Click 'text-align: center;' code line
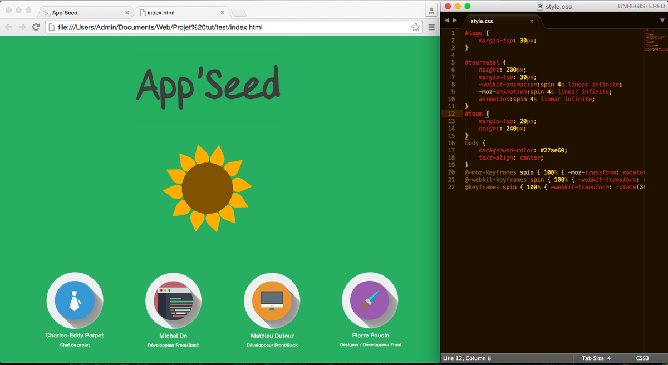The height and width of the screenshot is (365, 668). (x=512, y=157)
